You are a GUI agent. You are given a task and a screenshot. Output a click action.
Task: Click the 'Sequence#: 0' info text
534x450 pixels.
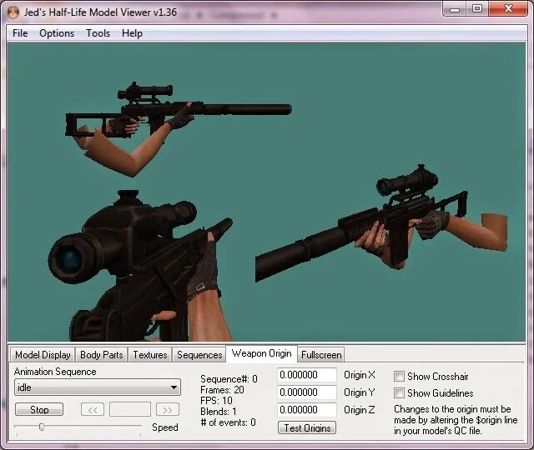pos(229,379)
